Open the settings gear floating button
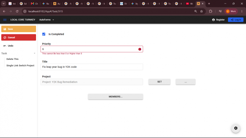 tap(236, 128)
